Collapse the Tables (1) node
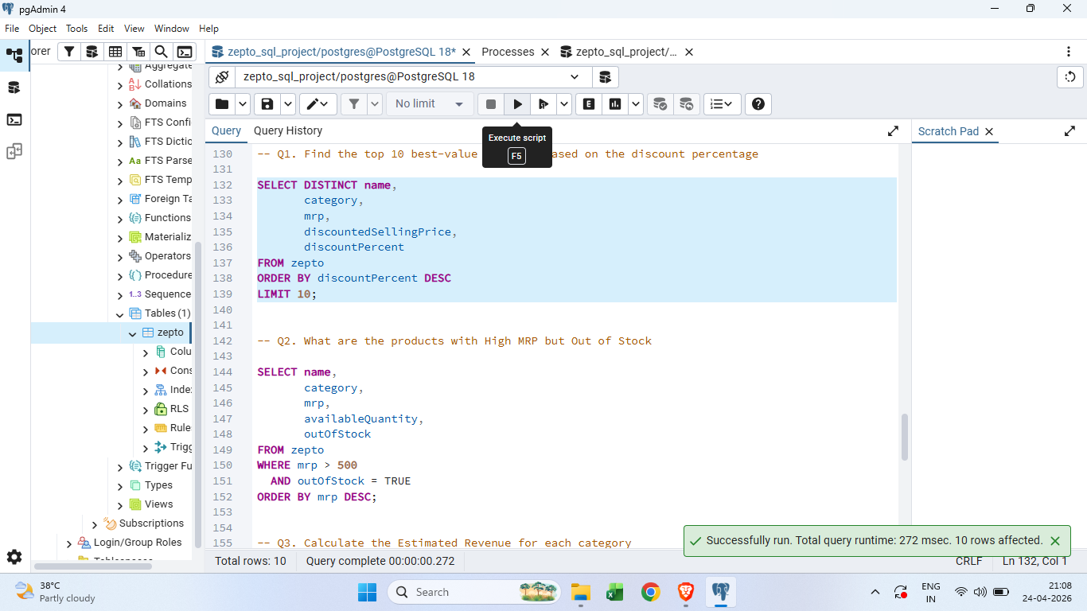Viewport: 1087px width, 611px height. click(120, 314)
